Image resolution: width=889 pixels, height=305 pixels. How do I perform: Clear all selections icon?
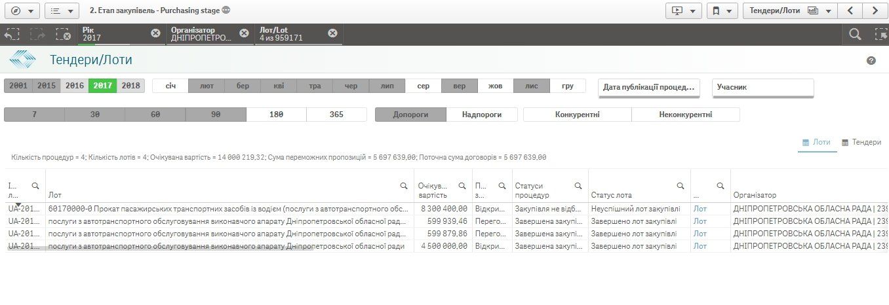(x=63, y=35)
